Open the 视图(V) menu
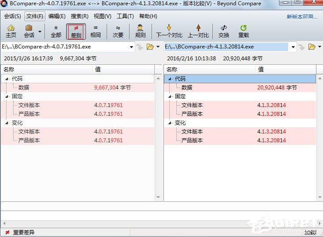The image size is (323, 237). coord(102,16)
